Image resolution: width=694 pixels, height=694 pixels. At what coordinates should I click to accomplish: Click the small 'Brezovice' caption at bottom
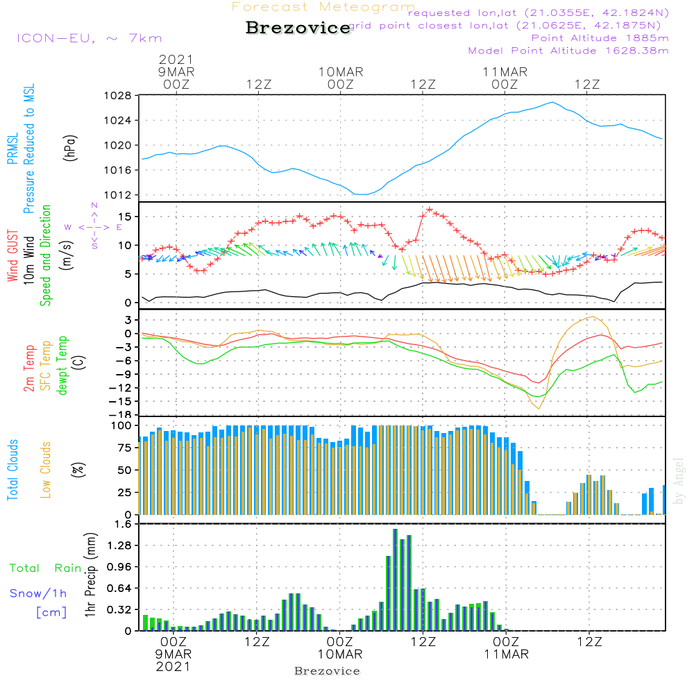[x=327, y=671]
